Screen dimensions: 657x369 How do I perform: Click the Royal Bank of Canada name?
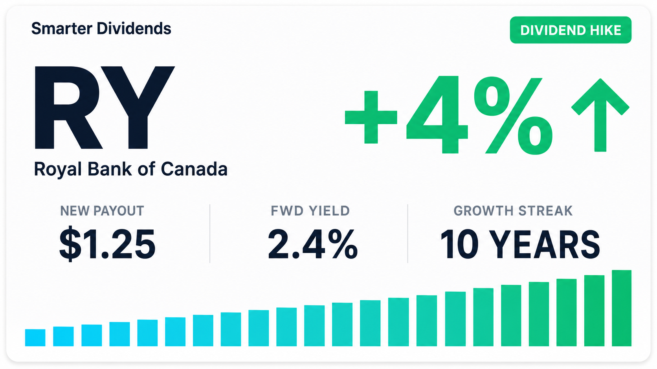[130, 169]
